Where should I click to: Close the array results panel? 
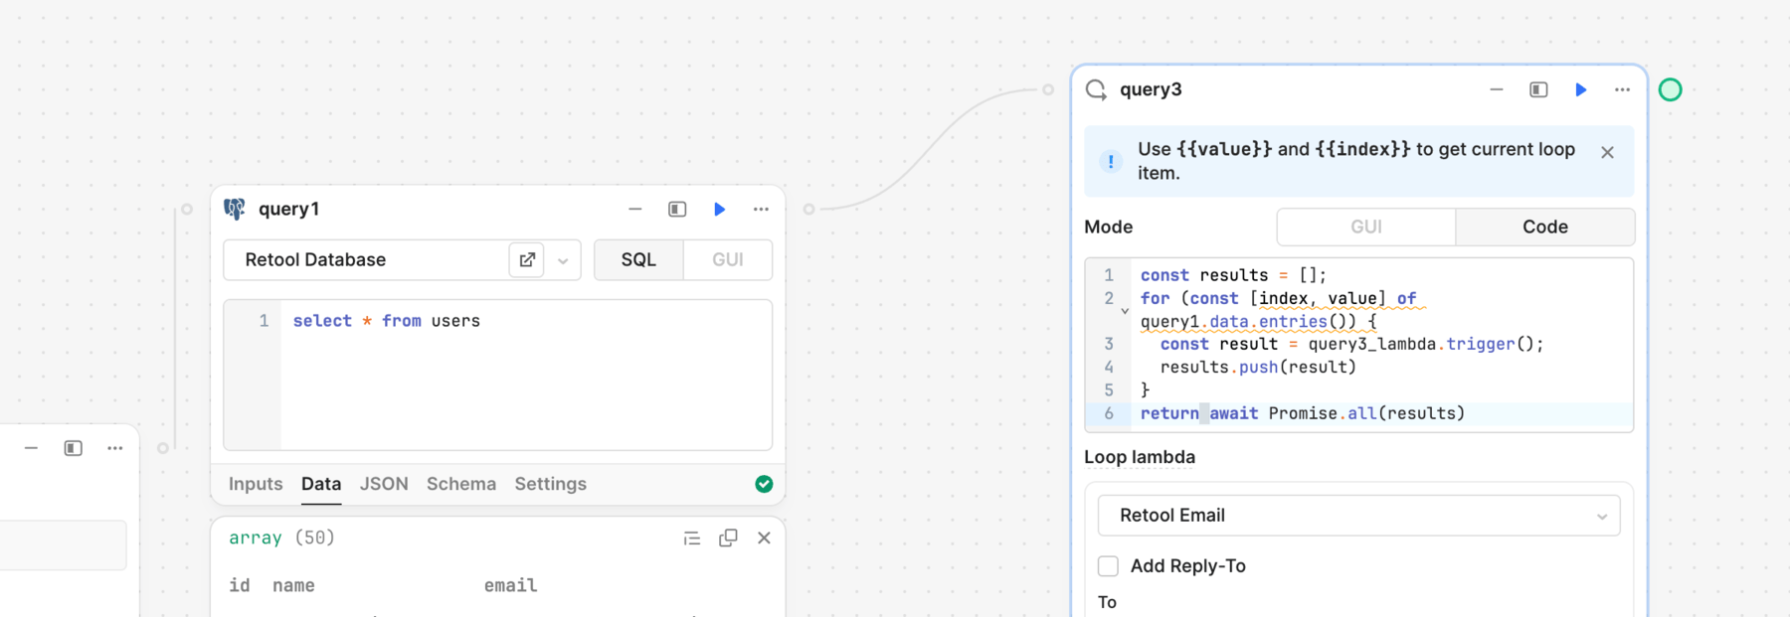tap(764, 538)
